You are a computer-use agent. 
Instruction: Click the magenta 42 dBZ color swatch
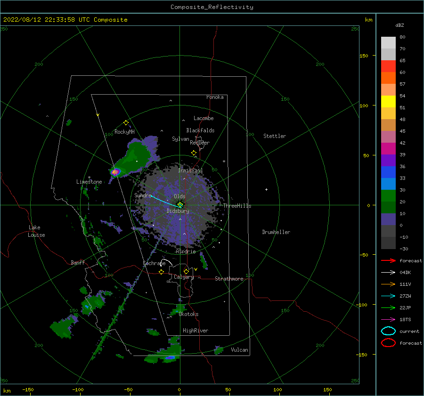click(388, 149)
